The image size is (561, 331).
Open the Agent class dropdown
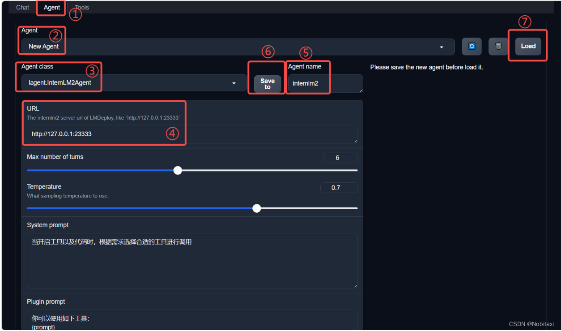134,83
